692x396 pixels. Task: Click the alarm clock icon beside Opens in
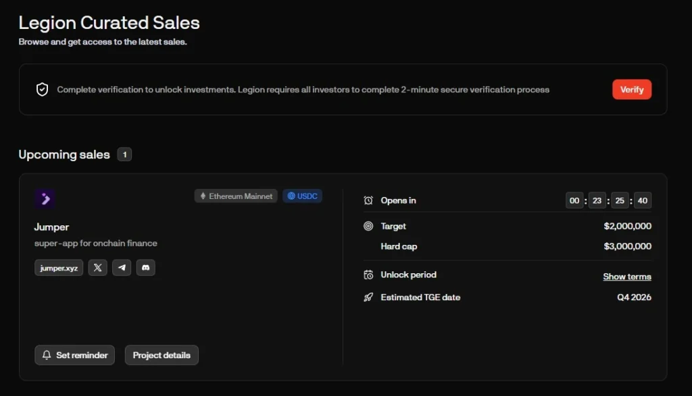(368, 200)
